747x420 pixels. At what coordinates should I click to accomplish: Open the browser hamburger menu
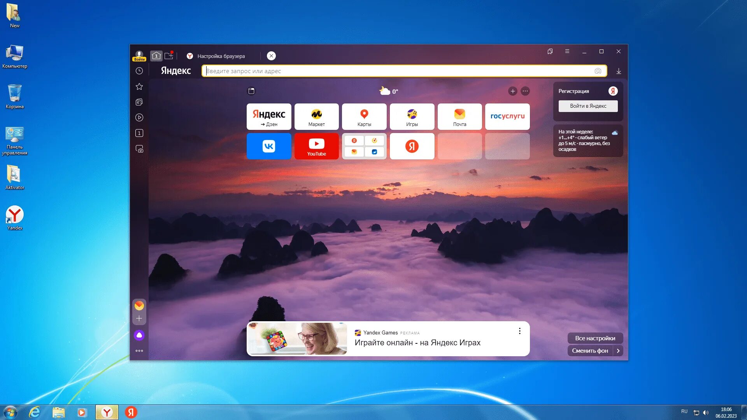click(x=567, y=51)
